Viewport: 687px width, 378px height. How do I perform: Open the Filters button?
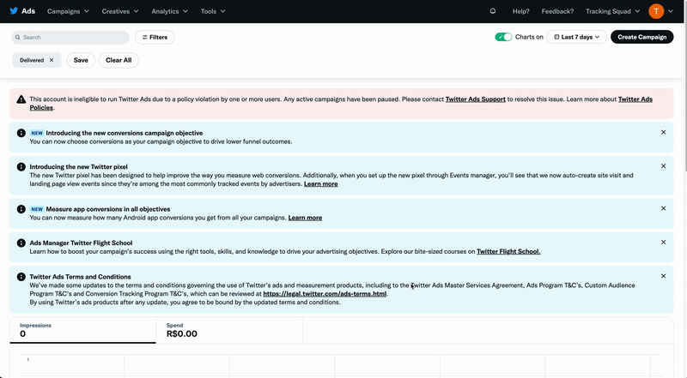[x=155, y=37]
